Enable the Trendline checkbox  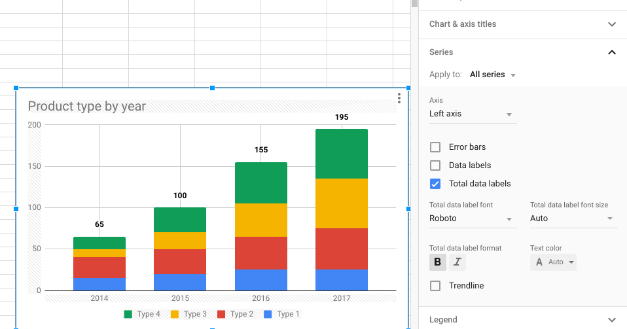pyautogui.click(x=435, y=286)
